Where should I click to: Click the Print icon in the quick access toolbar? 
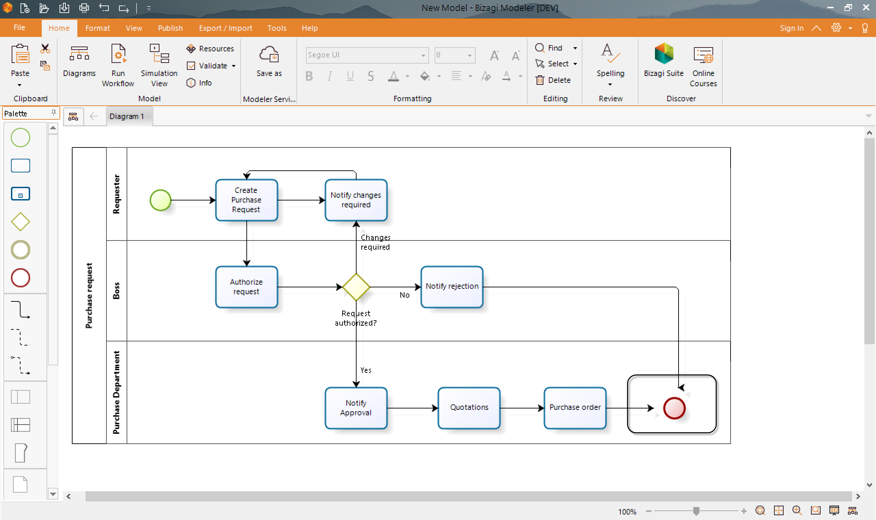click(84, 8)
